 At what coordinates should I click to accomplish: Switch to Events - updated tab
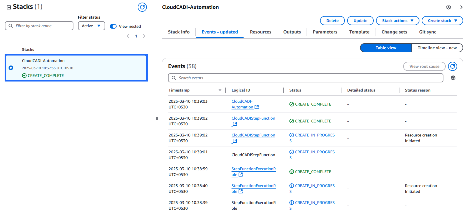point(220,32)
